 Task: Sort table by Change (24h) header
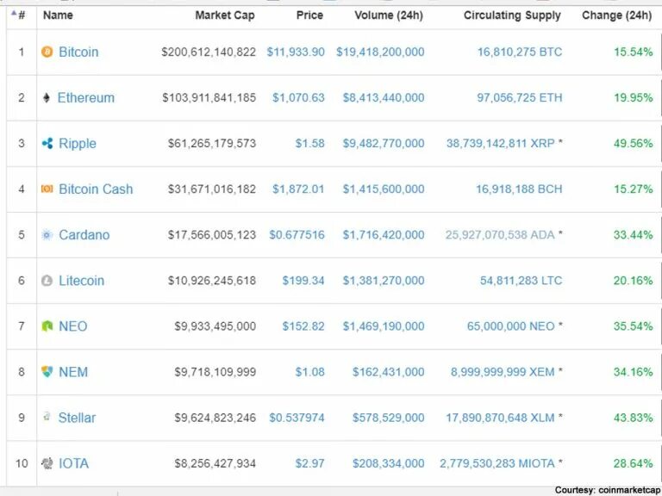[616, 15]
